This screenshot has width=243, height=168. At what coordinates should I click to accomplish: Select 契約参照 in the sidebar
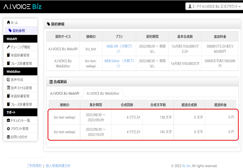pos(21,31)
